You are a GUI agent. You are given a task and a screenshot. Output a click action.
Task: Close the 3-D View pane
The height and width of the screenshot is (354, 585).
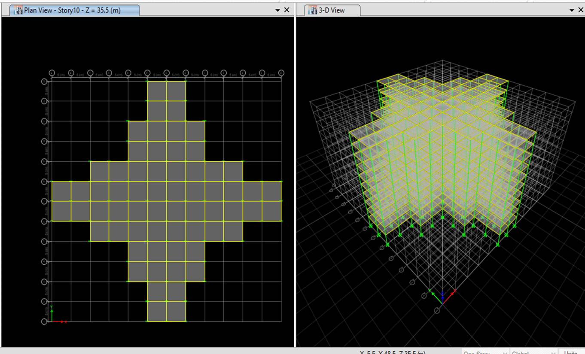pos(581,10)
